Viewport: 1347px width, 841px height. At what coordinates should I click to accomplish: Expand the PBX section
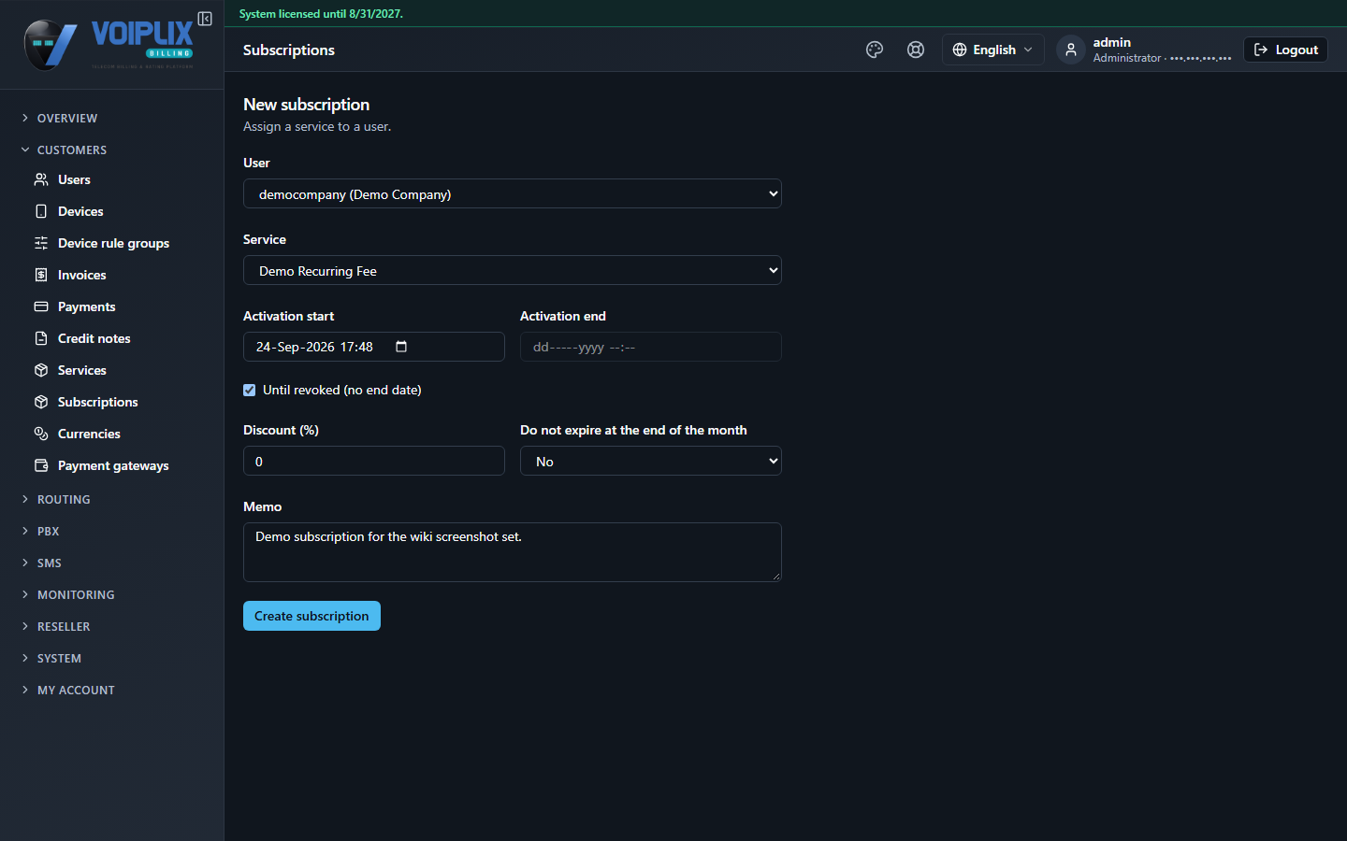(x=40, y=531)
